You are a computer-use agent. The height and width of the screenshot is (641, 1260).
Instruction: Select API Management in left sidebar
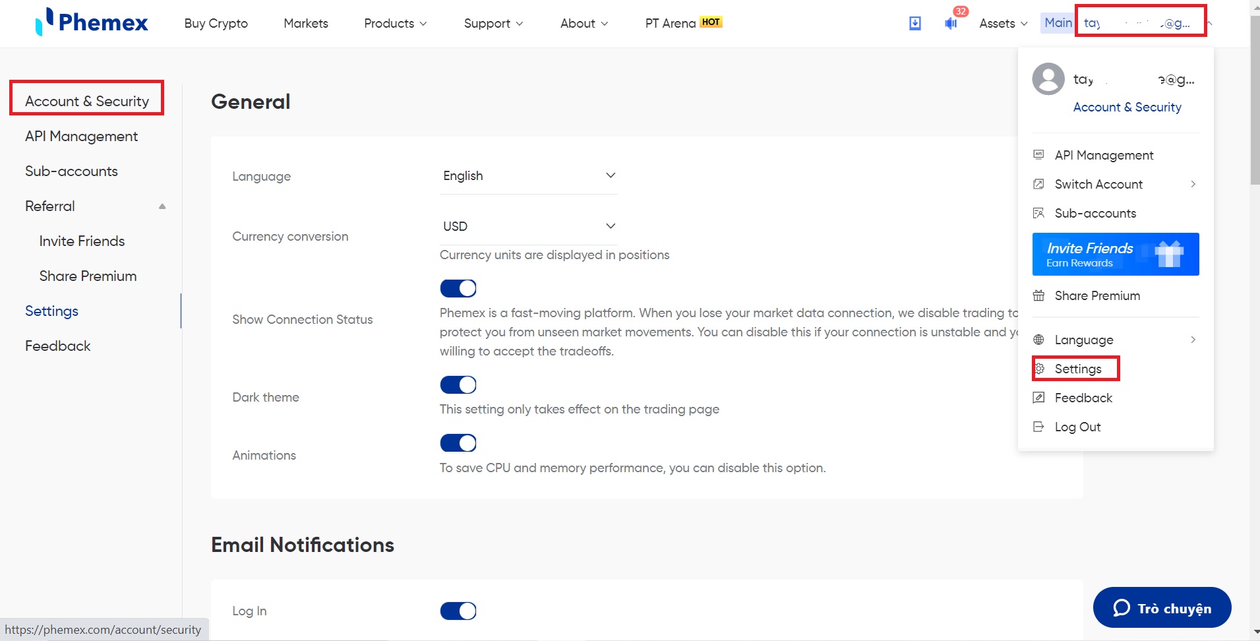pos(81,137)
